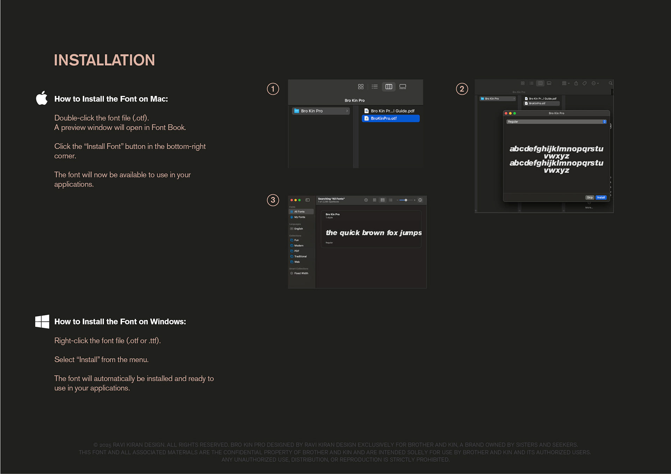This screenshot has height=474, width=671.
Task: Click the Share icon in the Finder toolbar
Action: click(x=576, y=83)
